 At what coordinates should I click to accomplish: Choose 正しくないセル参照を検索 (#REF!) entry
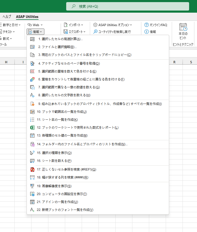[x=98, y=170]
